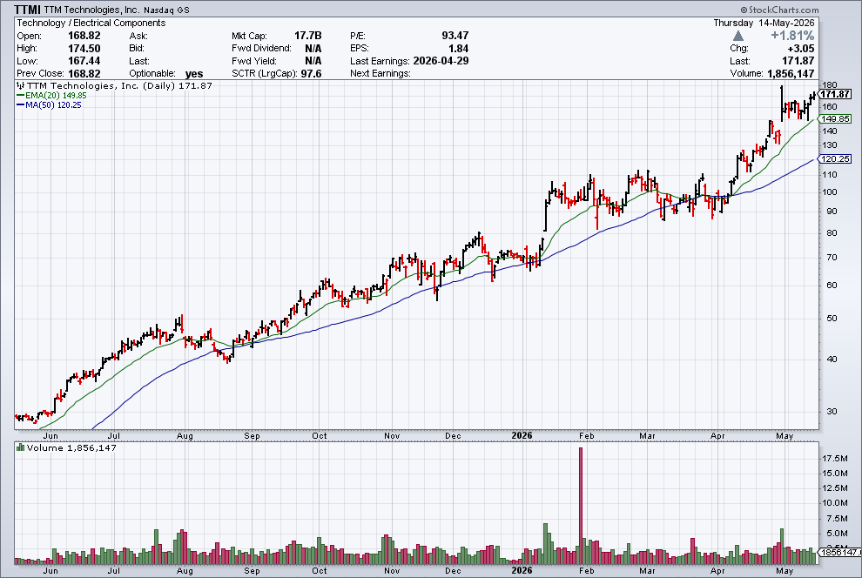Click the Optionable yes value
This screenshot has width=862, height=578.
coord(194,74)
